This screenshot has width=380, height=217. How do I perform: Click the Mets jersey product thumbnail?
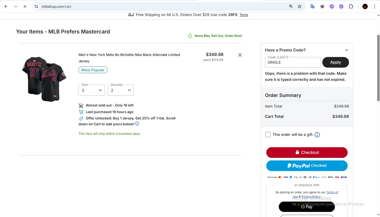tap(44, 79)
